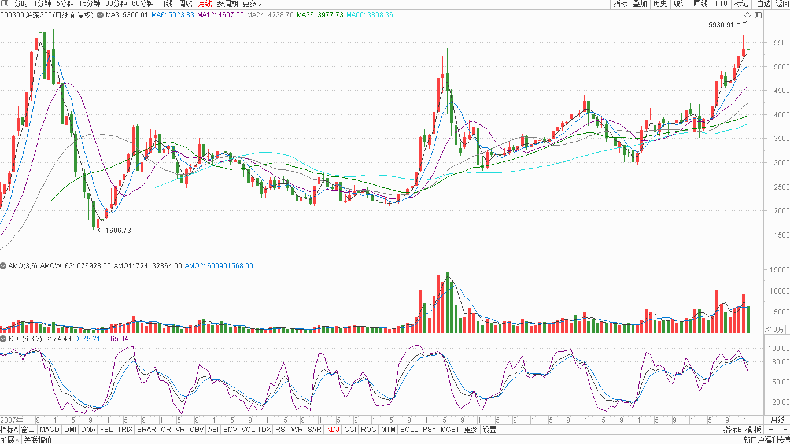Select 指标A group tab
Screen dimensions: 790x444
[x=9, y=430]
